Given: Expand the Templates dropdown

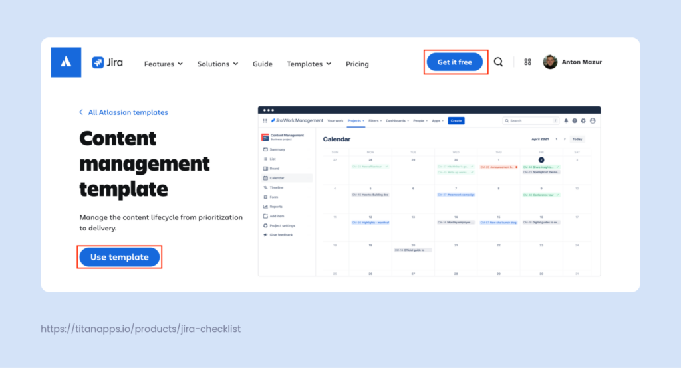Looking at the screenshot, I should pos(309,64).
